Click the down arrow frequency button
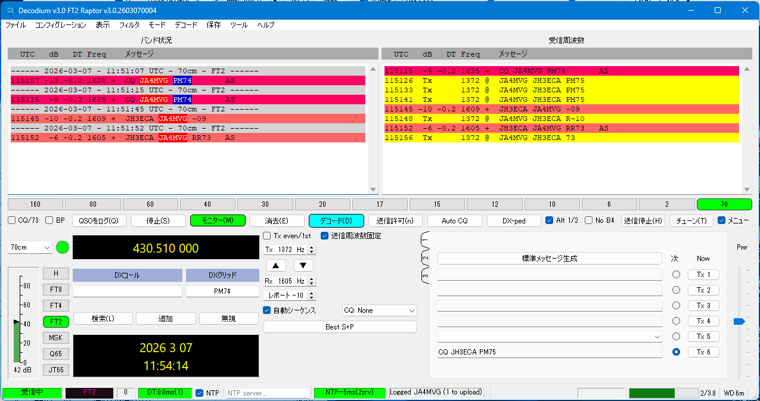The height and width of the screenshot is (401, 760). (303, 266)
